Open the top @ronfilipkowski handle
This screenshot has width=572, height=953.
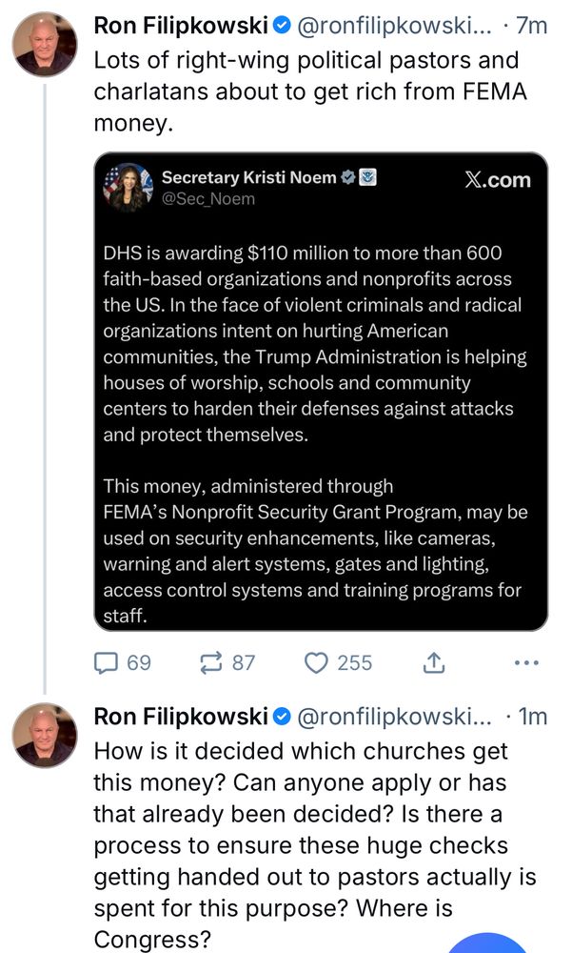pyautogui.click(x=393, y=26)
